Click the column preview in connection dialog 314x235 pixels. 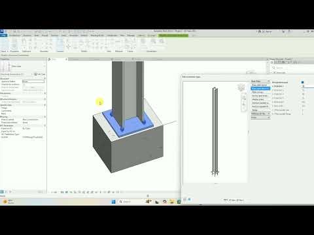(x=215, y=132)
